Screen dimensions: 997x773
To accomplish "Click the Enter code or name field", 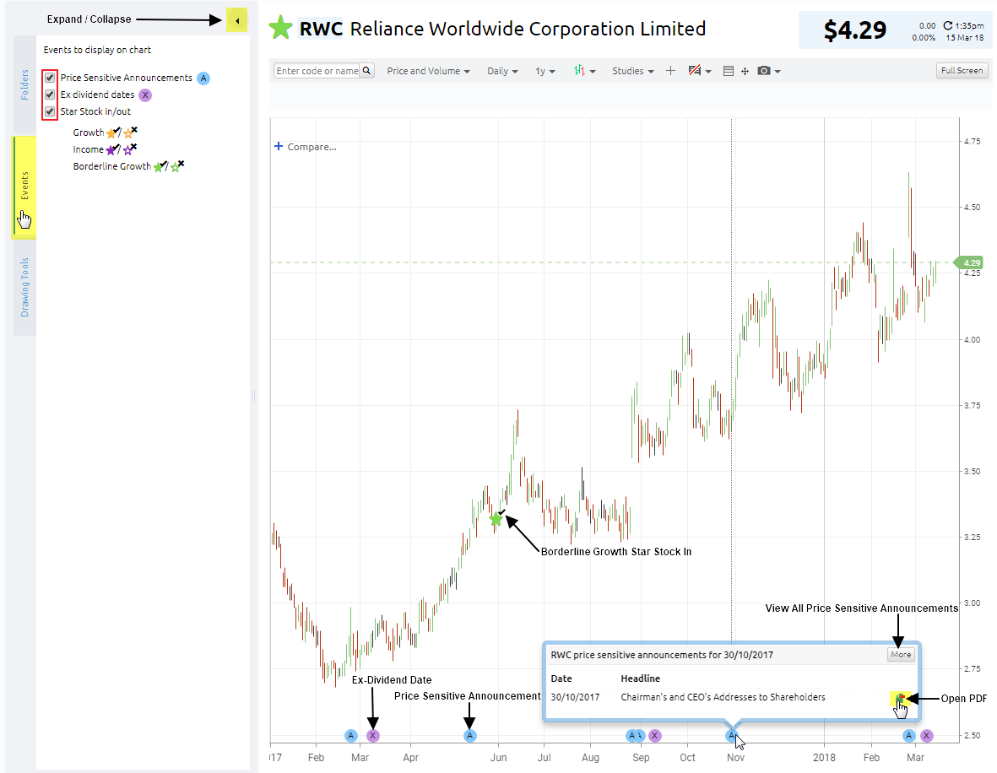I will coord(317,71).
